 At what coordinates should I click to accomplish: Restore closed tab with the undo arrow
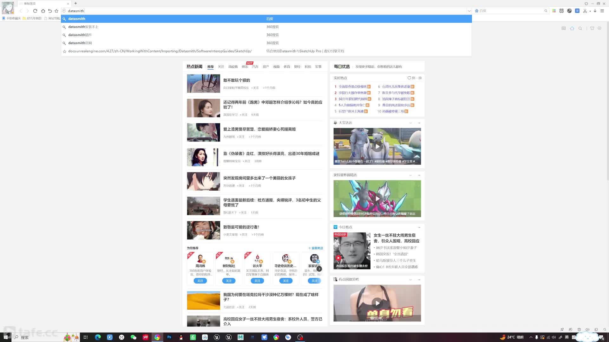[x=50, y=11]
